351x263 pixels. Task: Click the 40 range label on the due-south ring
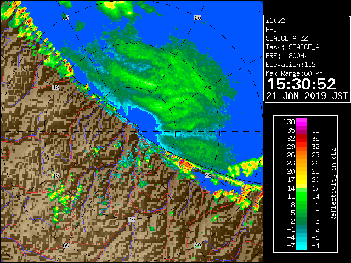[132, 219]
